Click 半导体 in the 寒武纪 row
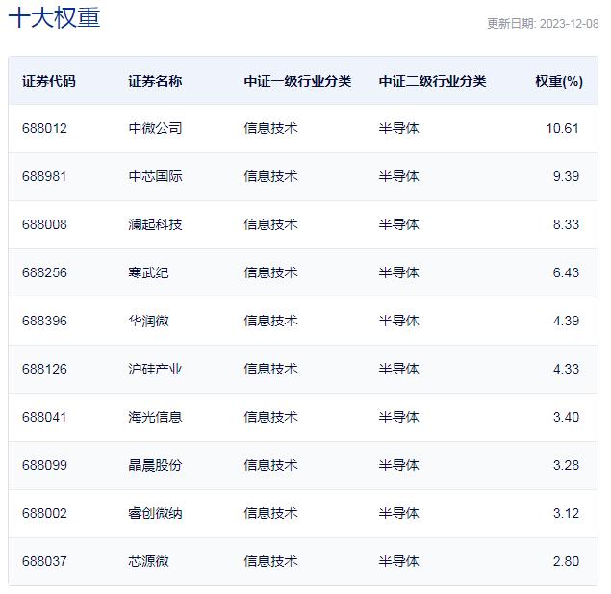Viewport: 611px width, 594px height. tap(398, 272)
